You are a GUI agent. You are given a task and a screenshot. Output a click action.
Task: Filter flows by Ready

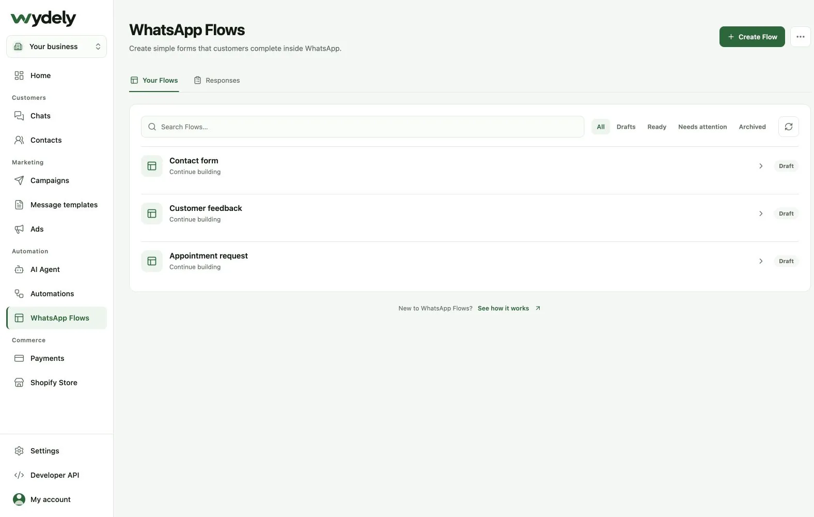pos(657,127)
